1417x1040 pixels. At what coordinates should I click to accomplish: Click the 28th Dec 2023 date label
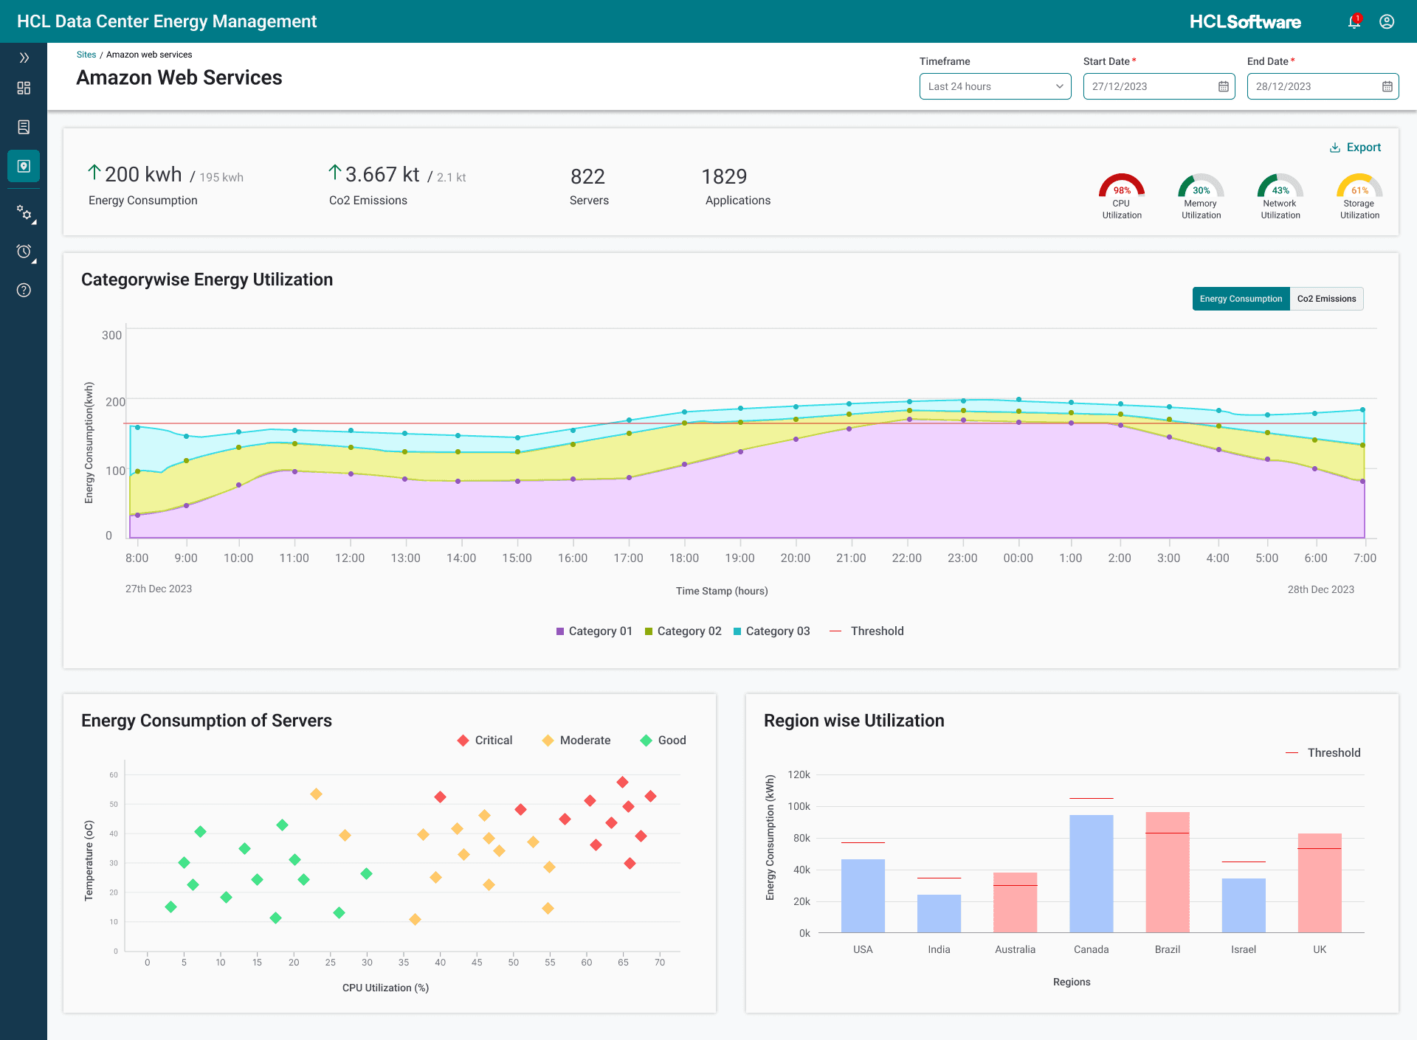coord(1321,589)
